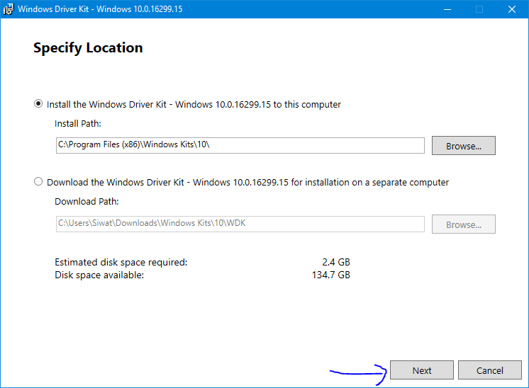Image resolution: width=529 pixels, height=388 pixels.
Task: Click the Download Path text field
Action: pyautogui.click(x=240, y=224)
